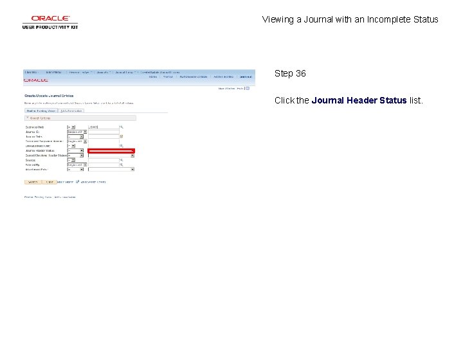Viewport: 463px width, 347px height.
Task: Click the Journal Date input field
Action: 104,136
